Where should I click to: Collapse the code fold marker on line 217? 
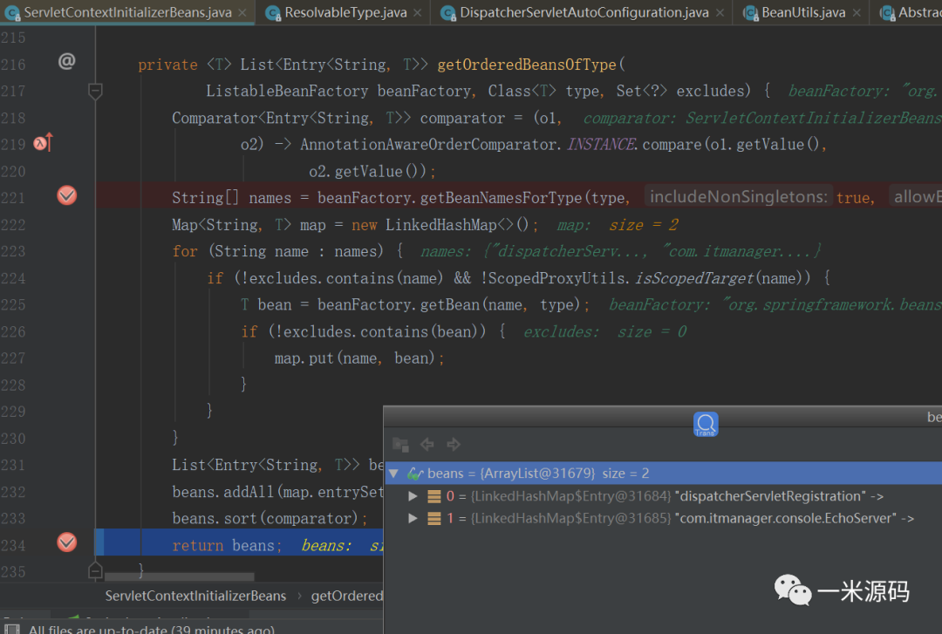95,91
